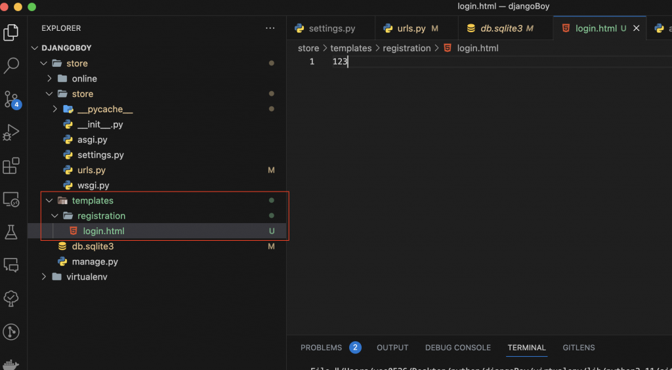Click the Problems count badge 2
672x370 pixels.
[355, 347]
